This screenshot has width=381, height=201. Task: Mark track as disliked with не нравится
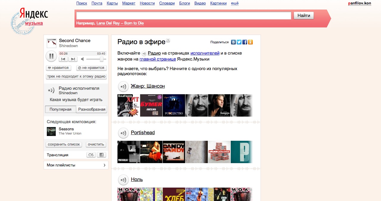(91, 68)
